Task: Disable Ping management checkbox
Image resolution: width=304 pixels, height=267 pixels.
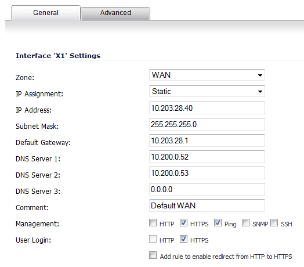Action: [218, 223]
